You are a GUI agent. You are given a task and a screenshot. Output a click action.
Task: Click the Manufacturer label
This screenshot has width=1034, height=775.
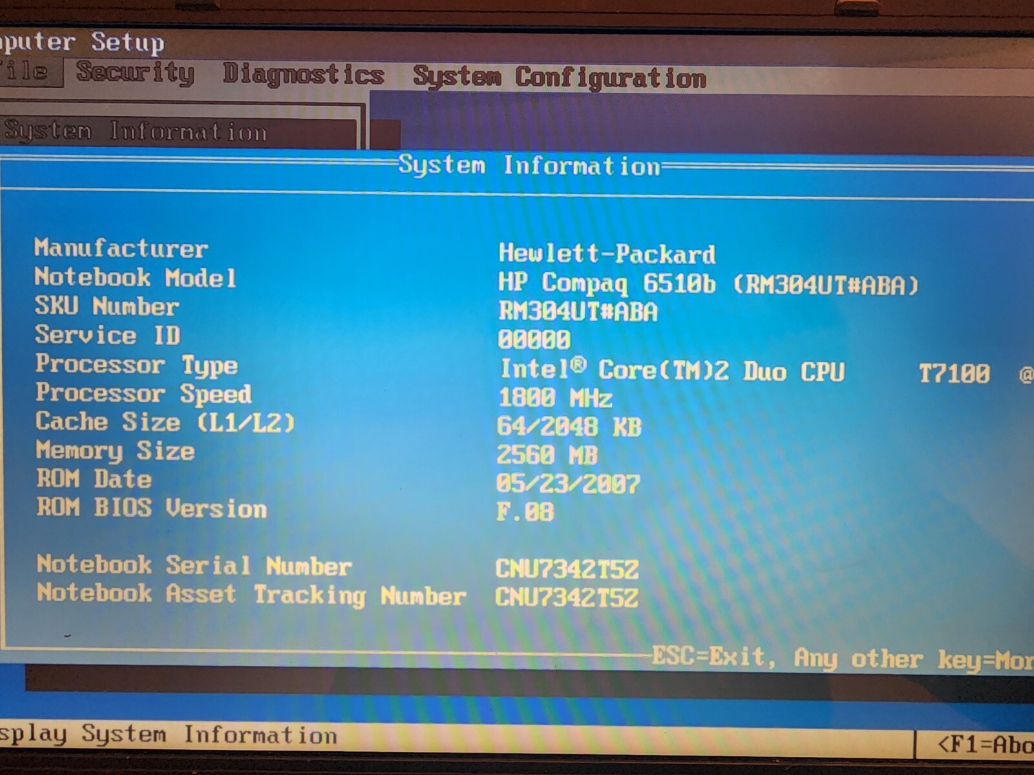pos(121,247)
